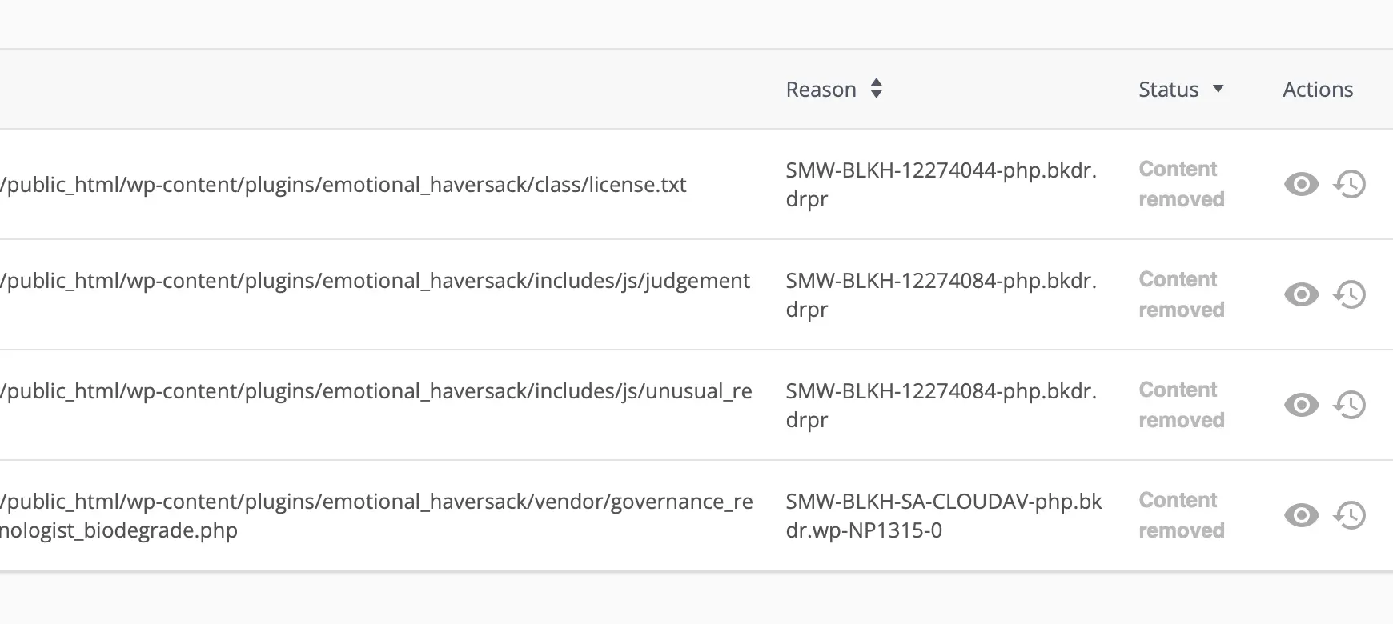Open the Status sort dropdown arrow
1393x624 pixels.
tap(1218, 89)
